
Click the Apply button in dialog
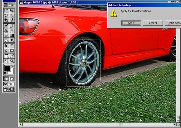[x=131, y=23]
